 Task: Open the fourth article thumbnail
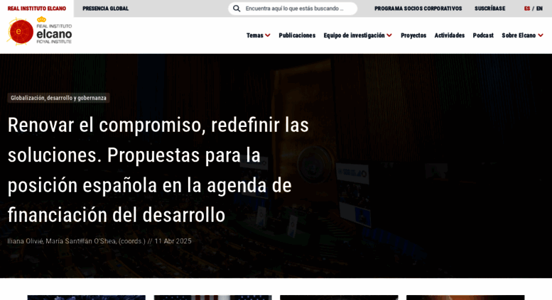click(465, 298)
